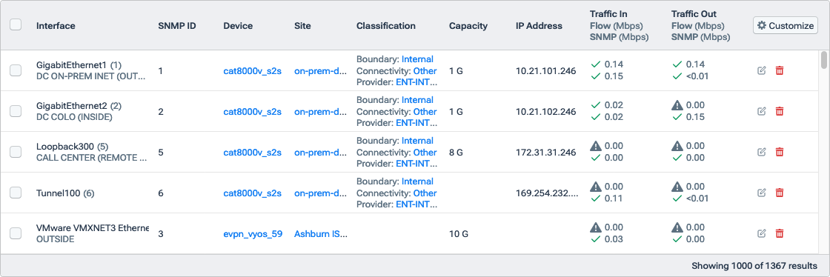
Task: Sort by the Device column header
Action: (x=238, y=25)
